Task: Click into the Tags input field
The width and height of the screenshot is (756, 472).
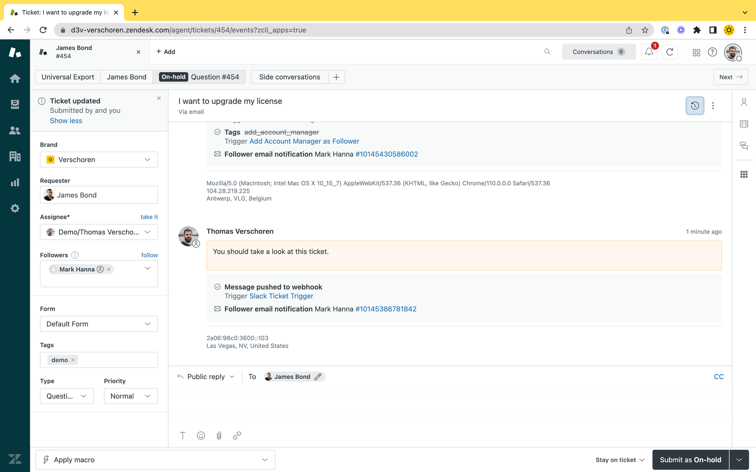Action: click(x=117, y=360)
